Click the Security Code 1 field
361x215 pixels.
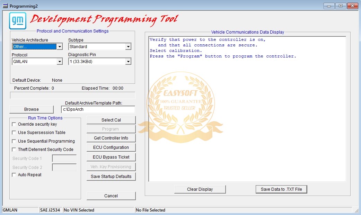coord(64,158)
